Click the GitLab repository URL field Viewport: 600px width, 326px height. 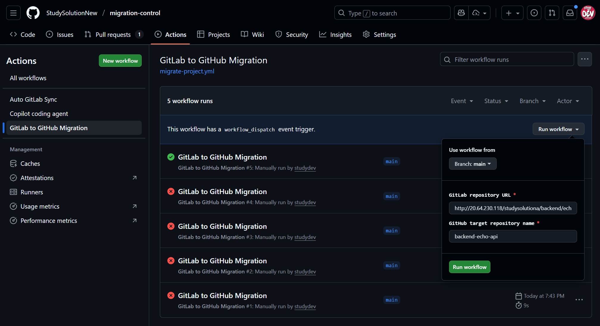pyautogui.click(x=513, y=208)
